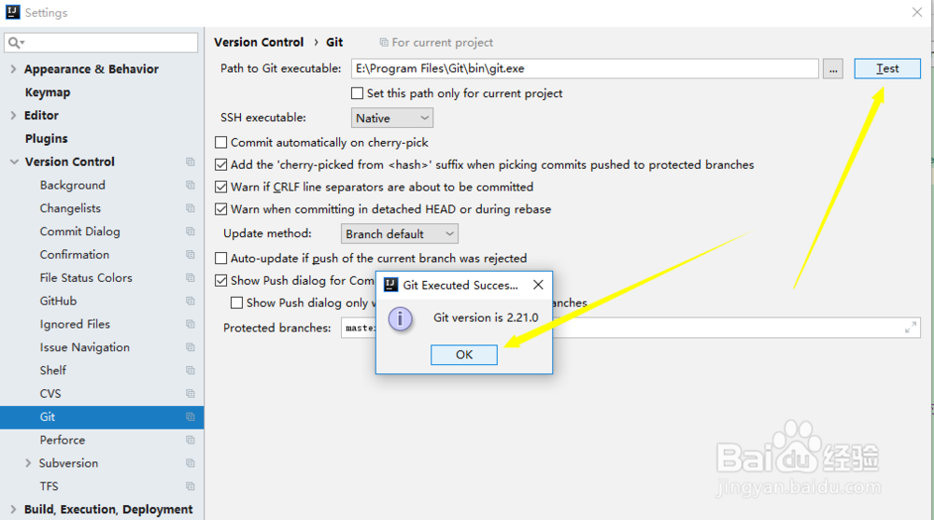The width and height of the screenshot is (934, 520).
Task: Click the per-project icon beside Commit Dialog
Action: click(x=191, y=232)
